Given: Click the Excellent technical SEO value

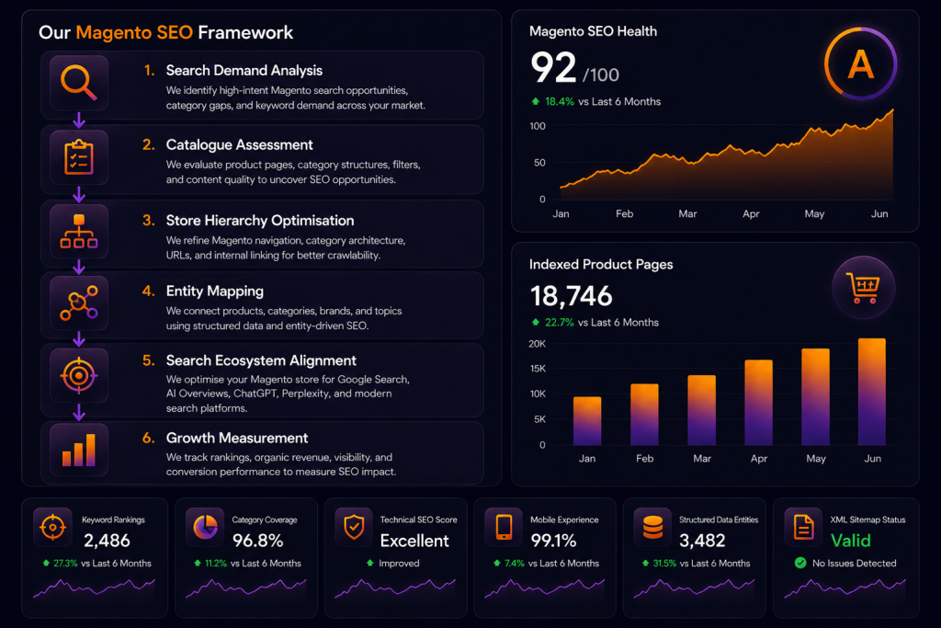Looking at the screenshot, I should point(414,541).
